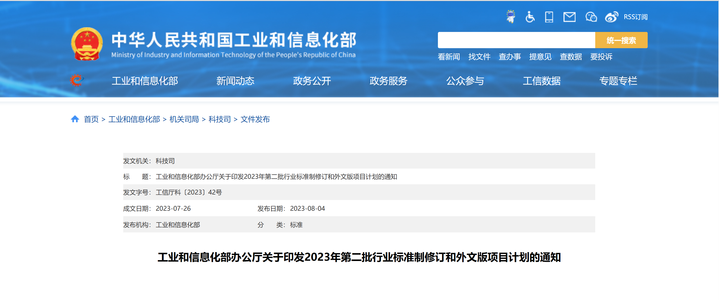Screen dimensions: 719x300
Task: Click the home icon in breadcrumb
Action: (x=75, y=119)
